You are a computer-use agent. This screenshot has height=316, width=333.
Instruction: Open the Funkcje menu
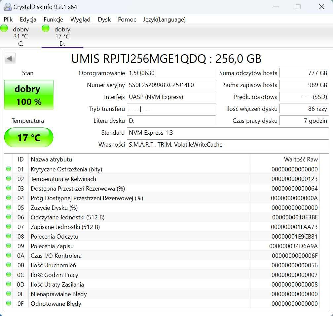tap(53, 20)
